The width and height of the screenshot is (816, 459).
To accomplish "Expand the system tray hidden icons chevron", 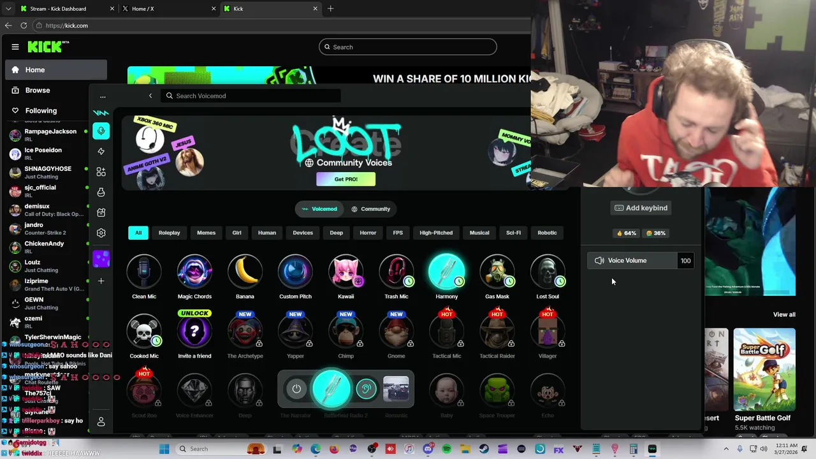I will coord(725,449).
